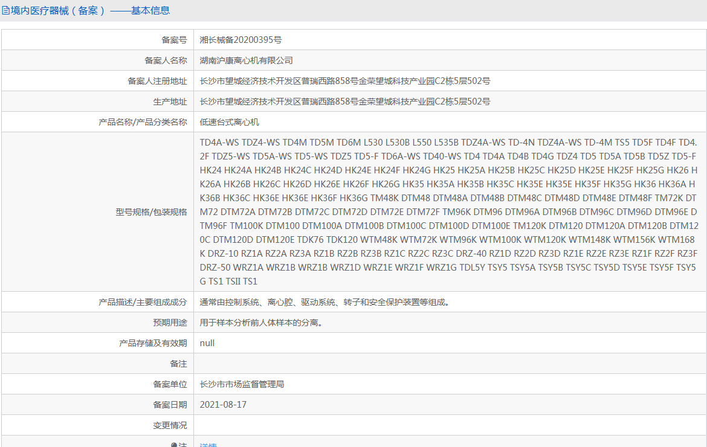Viewport: 707px width, 447px height.
Task: Click model code L535B in the specifications
Action: click(446, 143)
